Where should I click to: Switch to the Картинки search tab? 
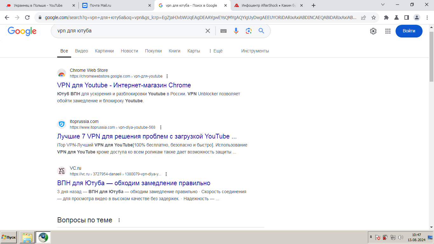pos(104,51)
